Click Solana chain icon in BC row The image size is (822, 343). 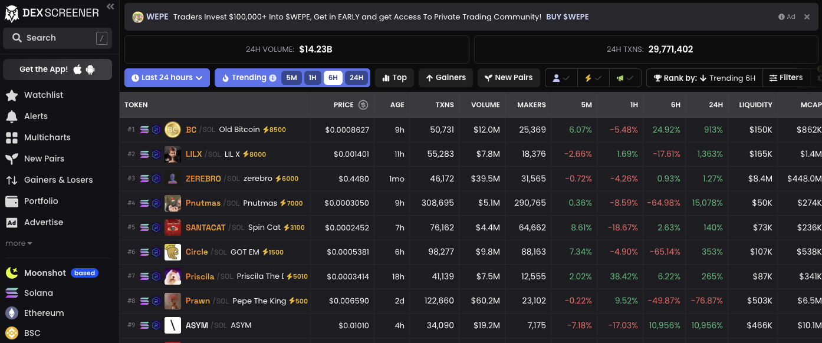[144, 130]
